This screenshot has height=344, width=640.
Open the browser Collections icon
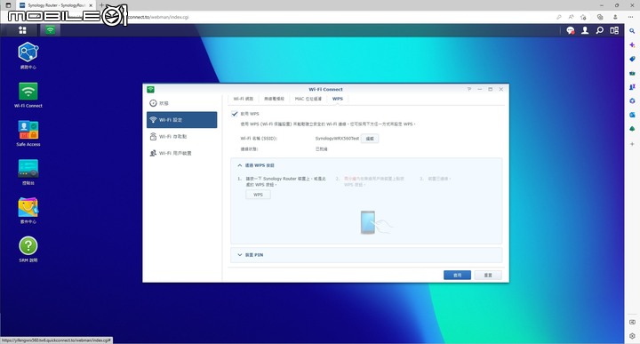(600, 17)
